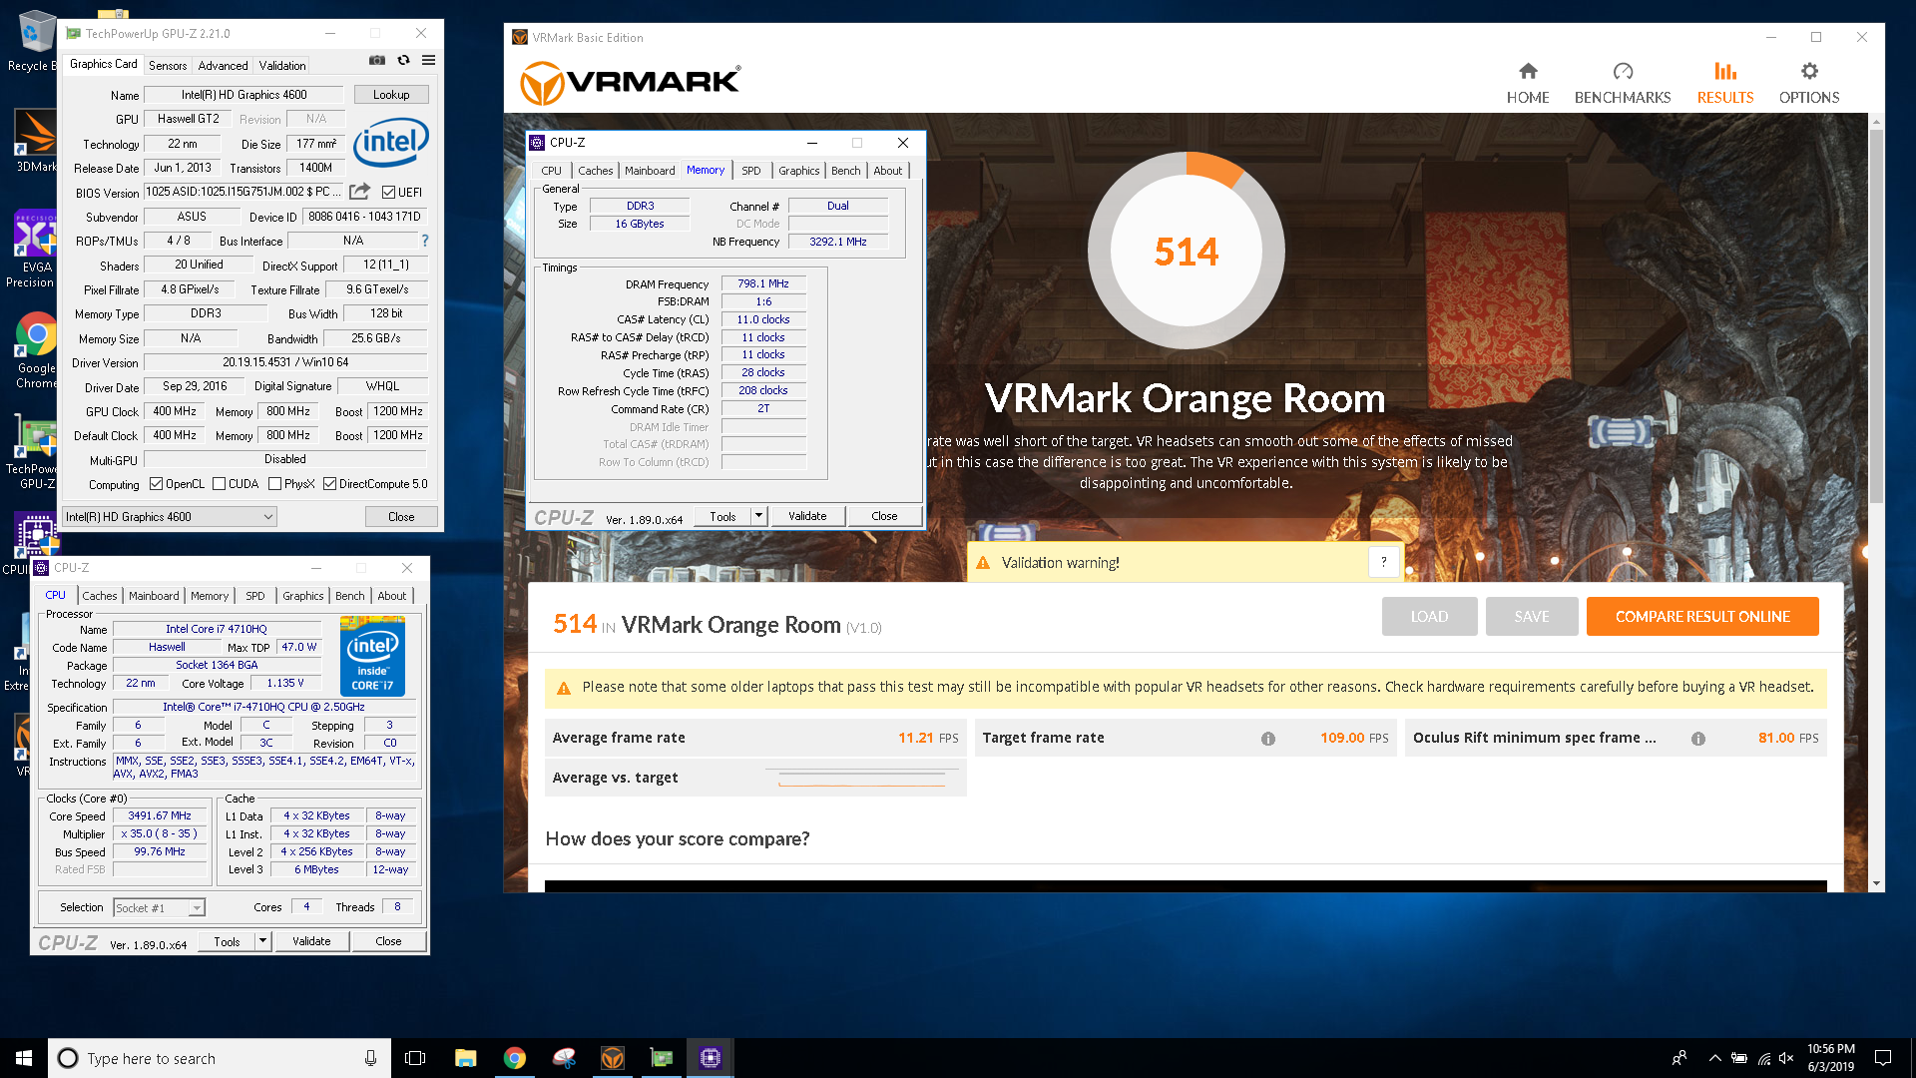Open the GPU-Z hamburger menu
The width and height of the screenshot is (1916, 1078).
tap(428, 61)
